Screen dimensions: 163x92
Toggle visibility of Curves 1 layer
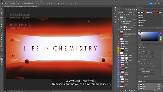pos(118,30)
